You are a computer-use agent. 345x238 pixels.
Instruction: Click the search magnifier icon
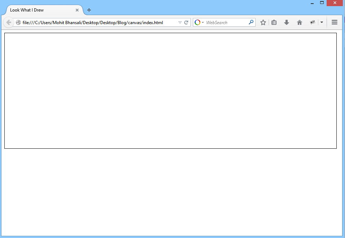coord(251,22)
